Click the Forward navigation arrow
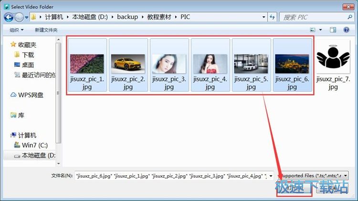 [x=19, y=17]
